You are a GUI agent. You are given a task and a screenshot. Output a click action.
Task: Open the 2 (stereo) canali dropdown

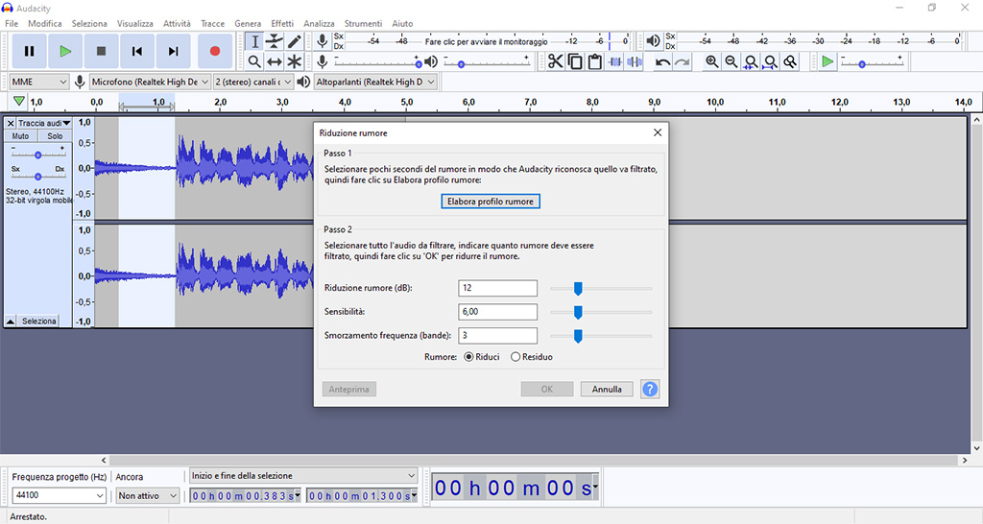click(x=253, y=83)
